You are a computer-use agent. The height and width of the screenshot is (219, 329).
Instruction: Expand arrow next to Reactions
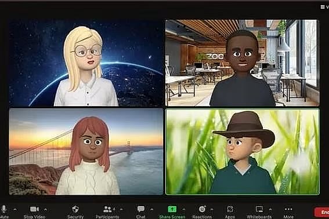point(212,209)
